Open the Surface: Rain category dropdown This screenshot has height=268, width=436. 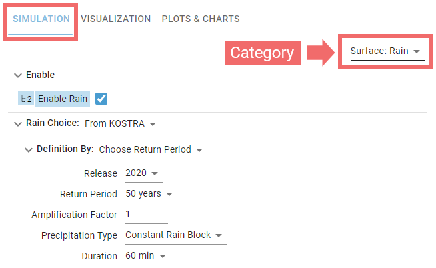pos(385,51)
